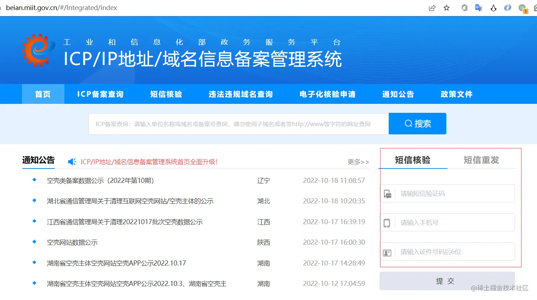Click the share page icon in address bar
The image size is (537, 300).
[432, 8]
